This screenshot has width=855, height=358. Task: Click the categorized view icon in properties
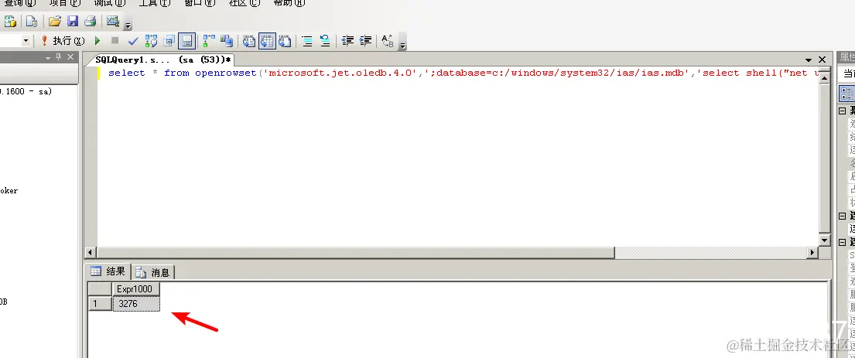click(846, 93)
